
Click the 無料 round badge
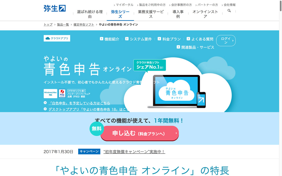pos(97,128)
